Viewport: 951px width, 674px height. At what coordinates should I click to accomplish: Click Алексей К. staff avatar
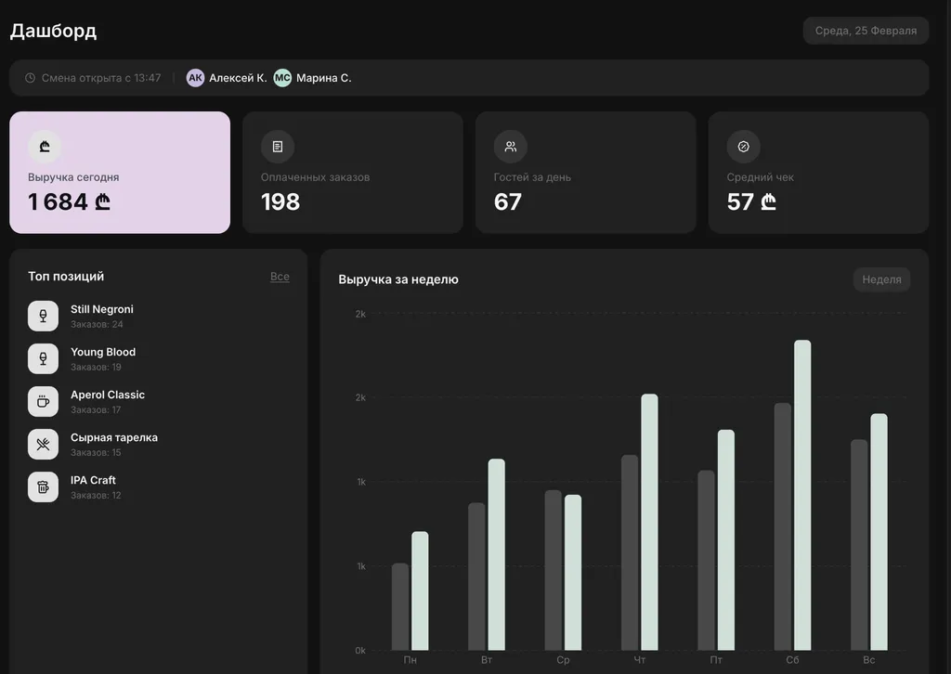point(195,78)
